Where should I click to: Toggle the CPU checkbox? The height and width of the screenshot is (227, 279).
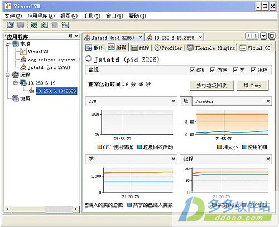pyautogui.click(x=192, y=70)
